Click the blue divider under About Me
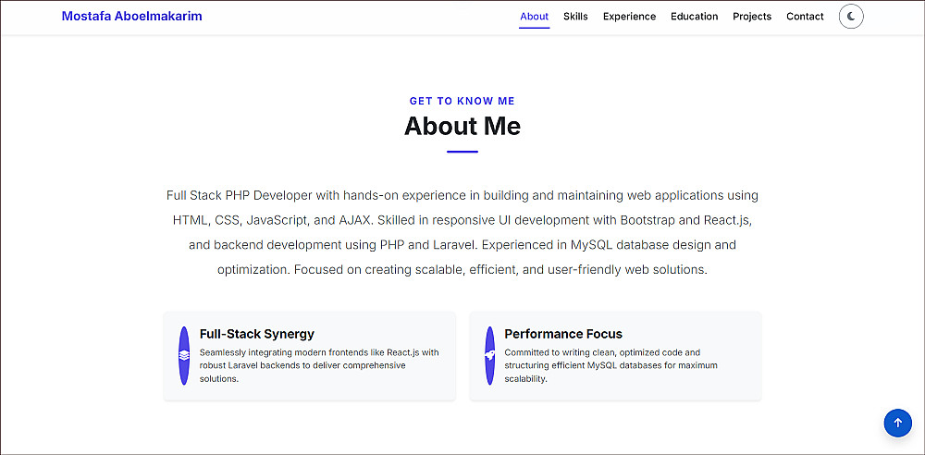Screen dimensions: 925x455 click(462, 151)
